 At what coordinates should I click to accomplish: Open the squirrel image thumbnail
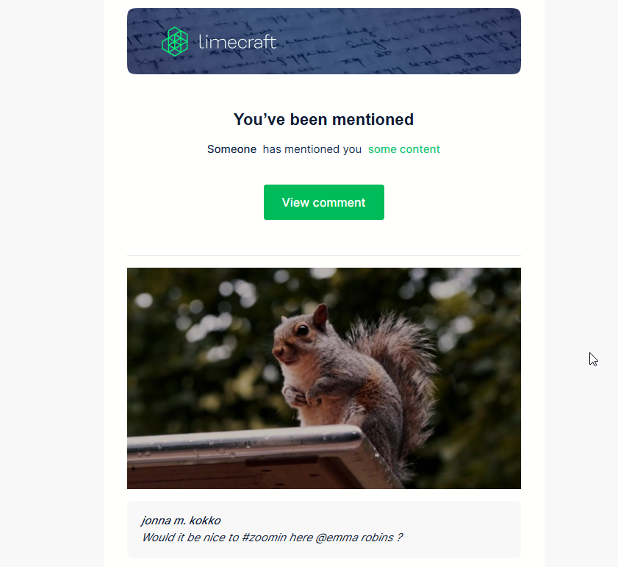click(323, 378)
